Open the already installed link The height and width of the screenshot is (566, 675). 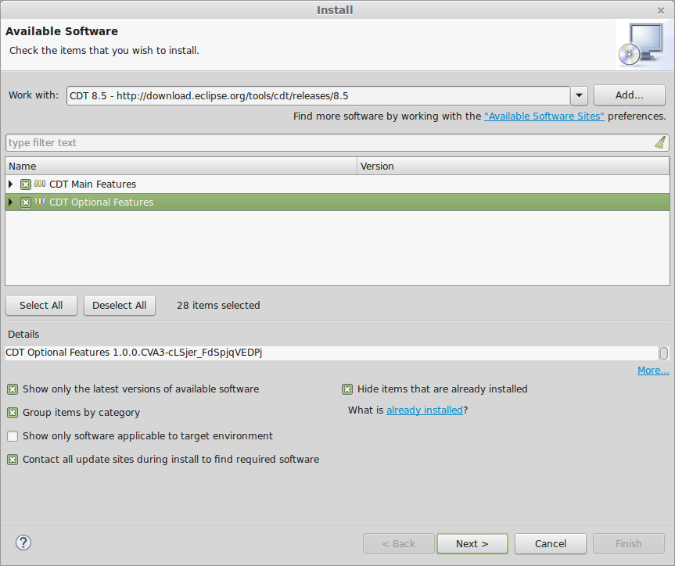coord(425,410)
